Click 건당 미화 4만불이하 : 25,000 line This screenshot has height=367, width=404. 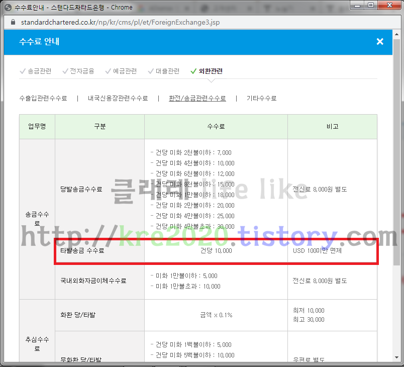[192, 216]
